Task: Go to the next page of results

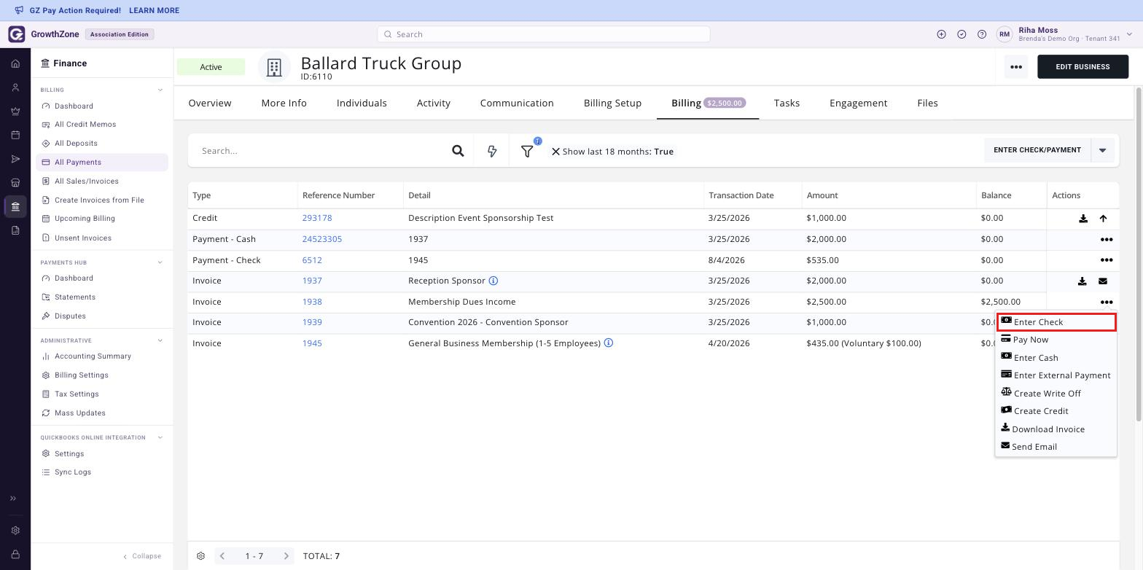Action: tap(286, 556)
